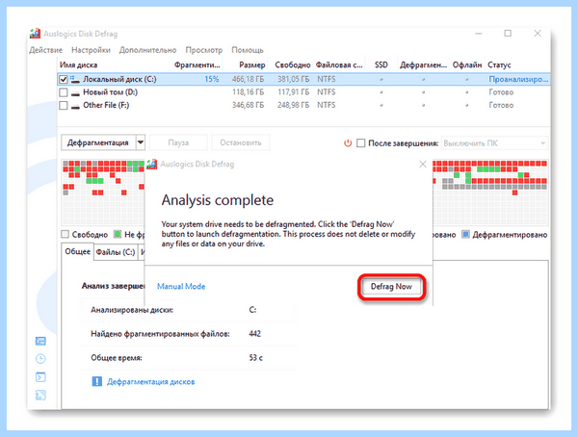Click the green Не фр... legend swatch

[118, 234]
